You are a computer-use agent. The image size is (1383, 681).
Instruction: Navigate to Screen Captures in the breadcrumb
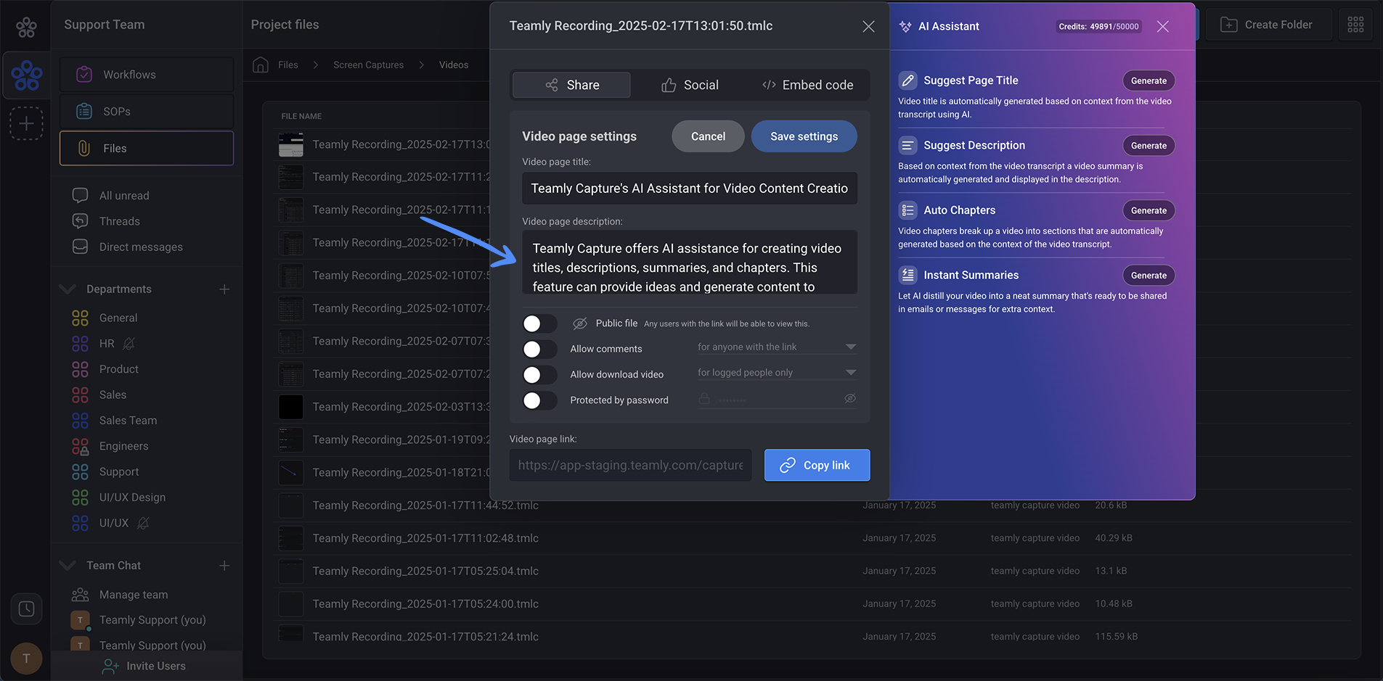(368, 65)
